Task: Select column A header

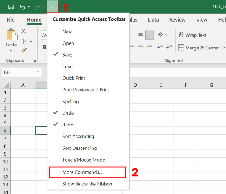Action: pos(23,85)
